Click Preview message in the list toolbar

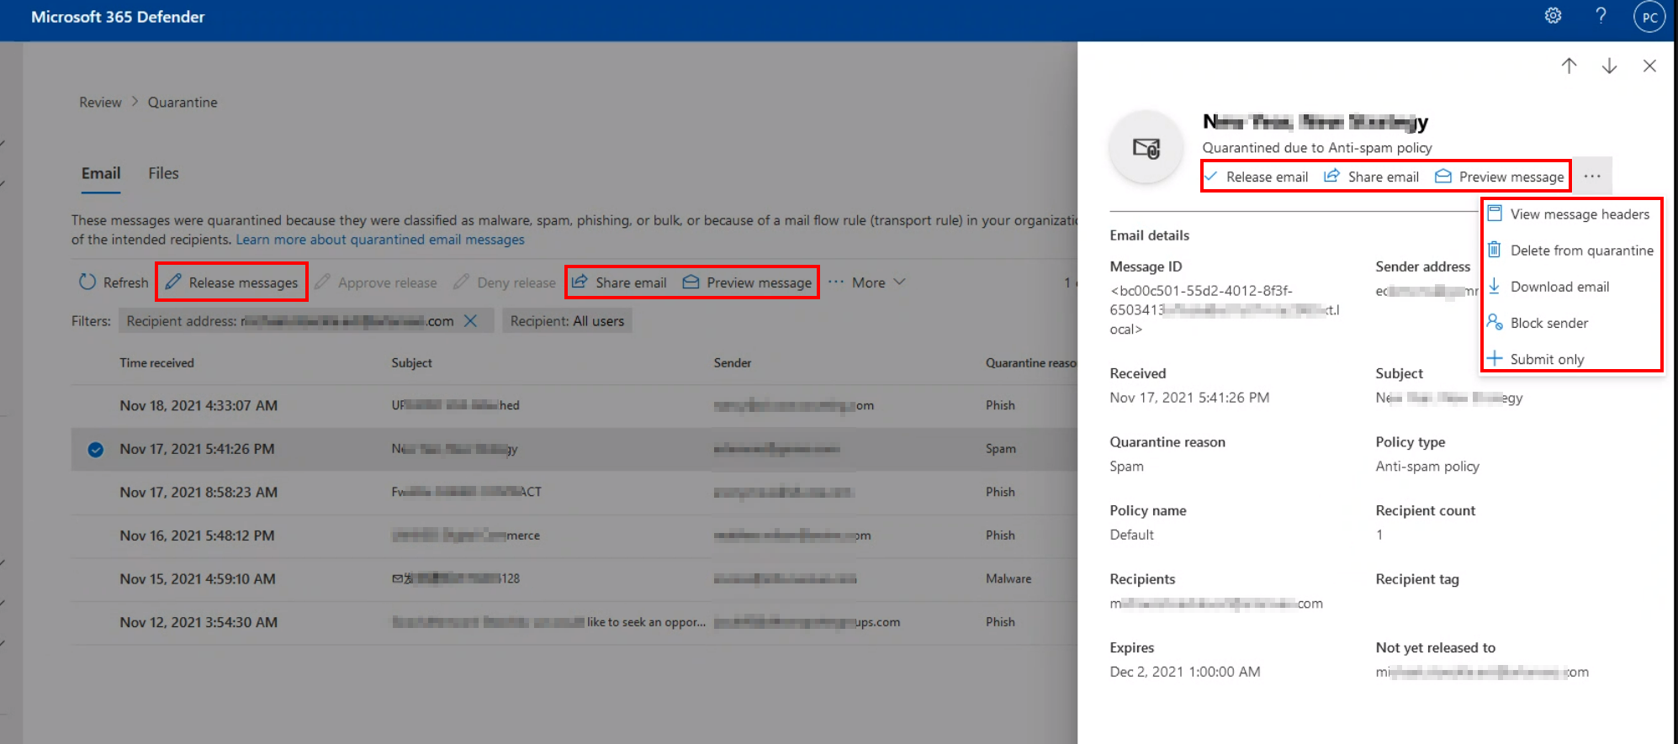point(747,282)
